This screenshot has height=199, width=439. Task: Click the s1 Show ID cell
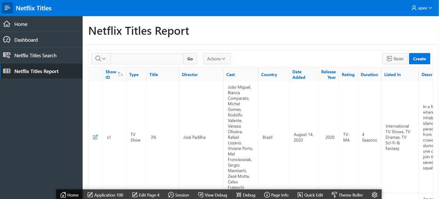coord(109,137)
